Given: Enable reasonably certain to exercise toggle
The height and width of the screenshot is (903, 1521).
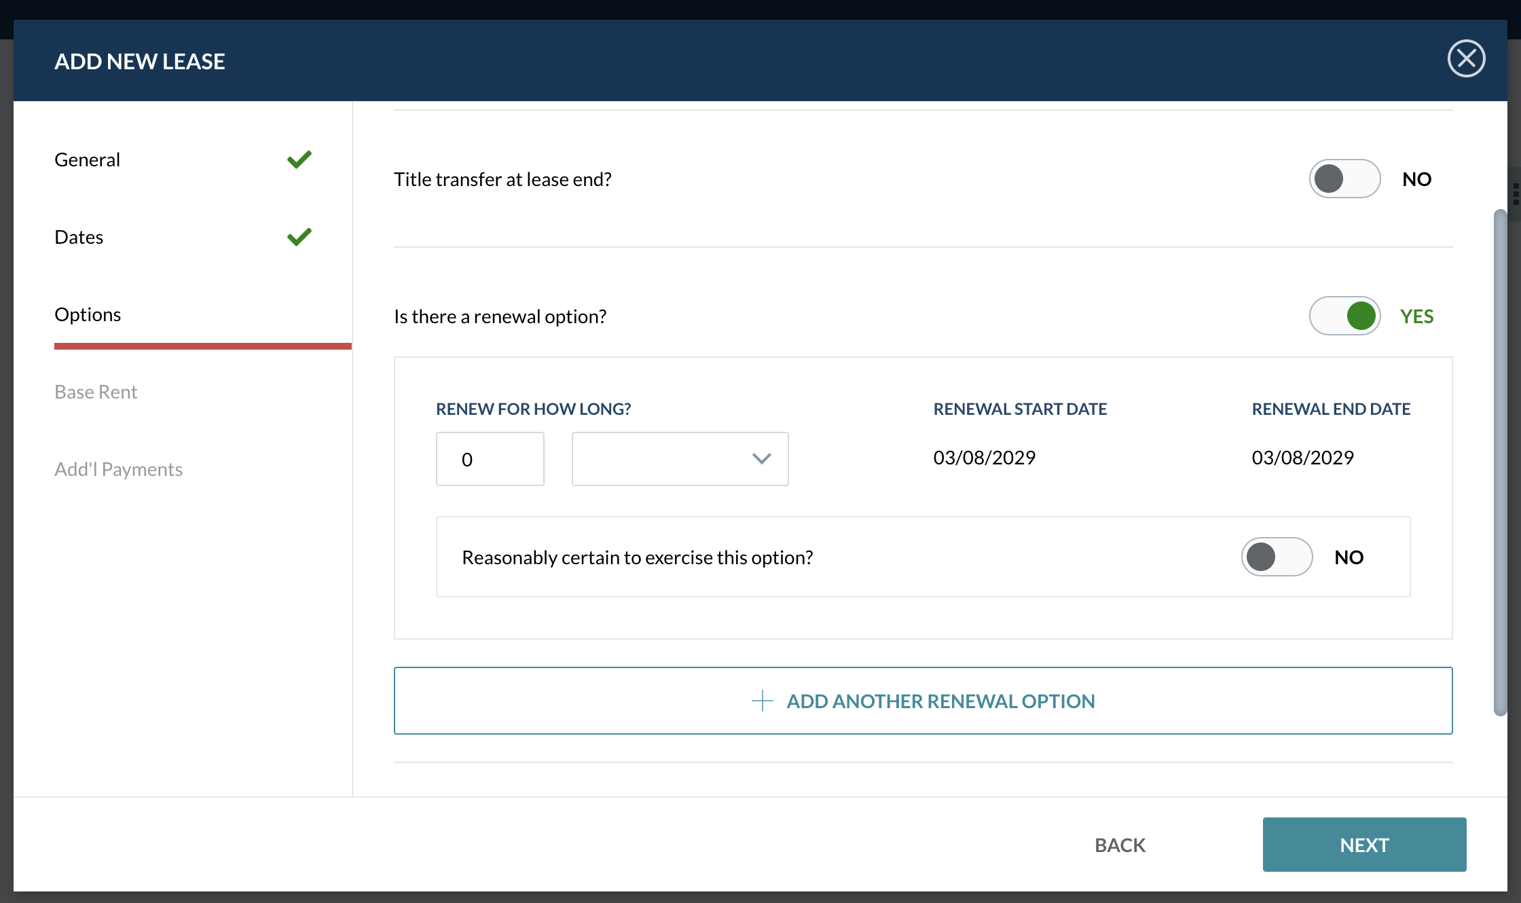Looking at the screenshot, I should tap(1276, 557).
